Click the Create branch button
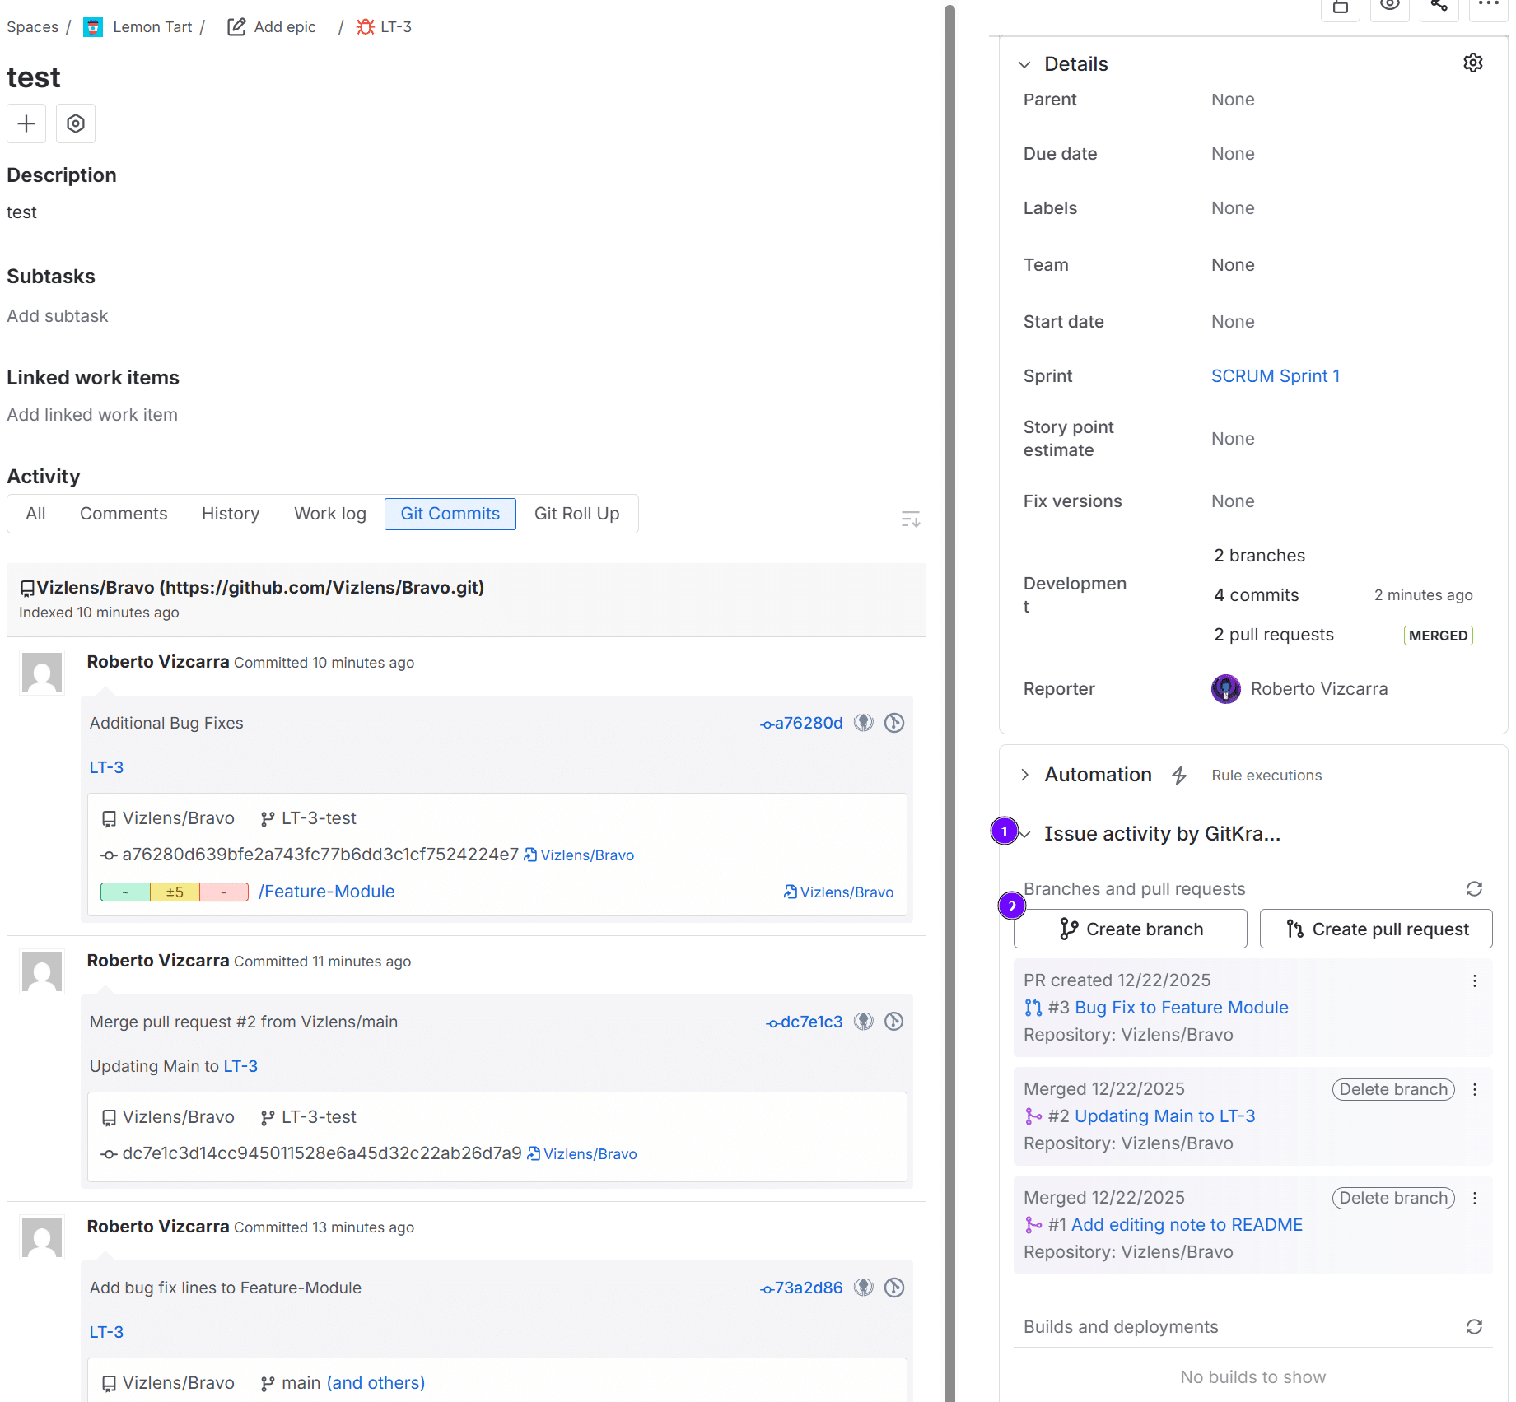 (1130, 929)
